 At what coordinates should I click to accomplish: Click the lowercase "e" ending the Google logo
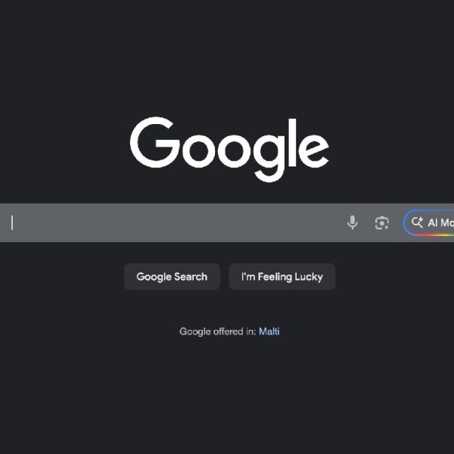pyautogui.click(x=313, y=151)
